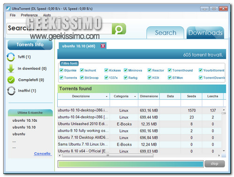Image resolution: width=234 pixels, height=177 pixels.
Task: Open the Preferenze menu
Action: 29,15
